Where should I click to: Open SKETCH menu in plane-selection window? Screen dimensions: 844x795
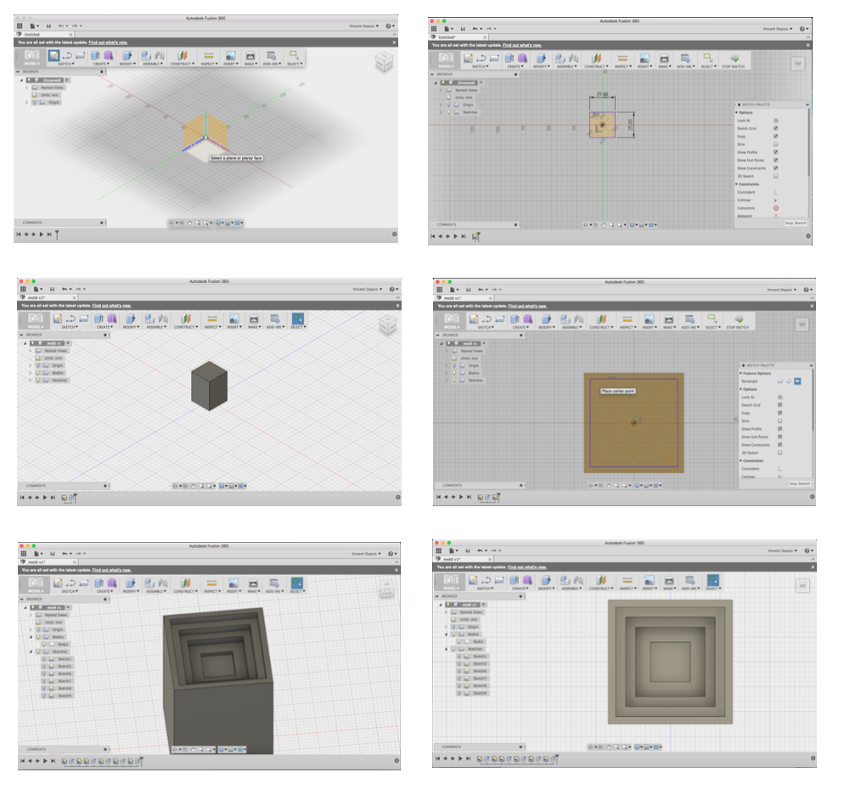click(x=66, y=64)
